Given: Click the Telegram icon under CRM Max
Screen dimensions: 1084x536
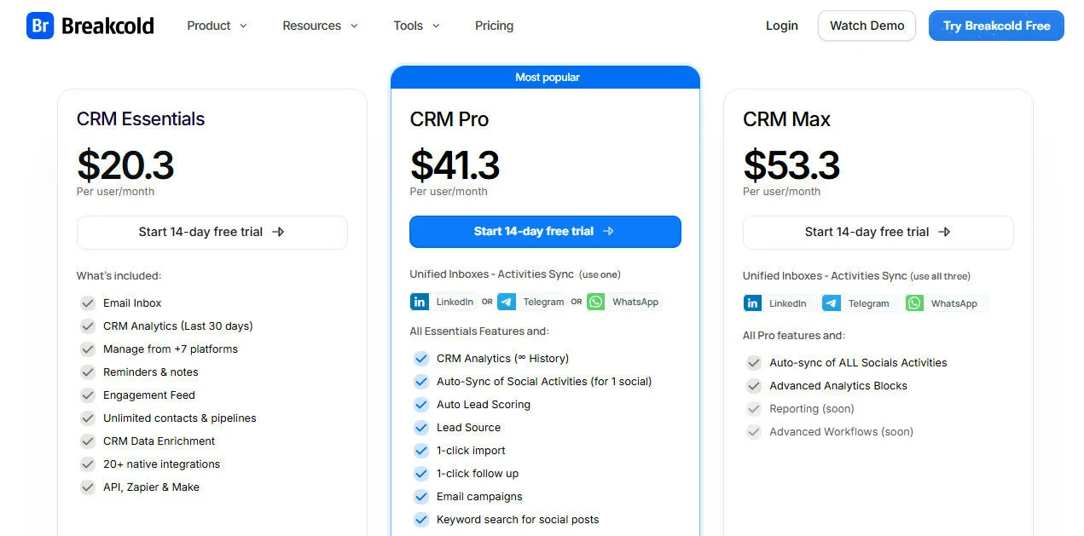Looking at the screenshot, I should (831, 303).
